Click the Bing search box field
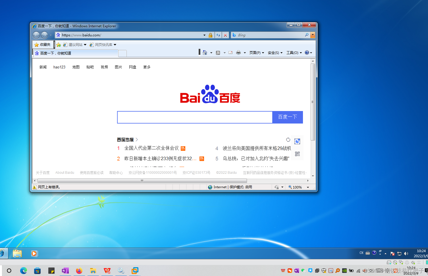 pos(271,35)
